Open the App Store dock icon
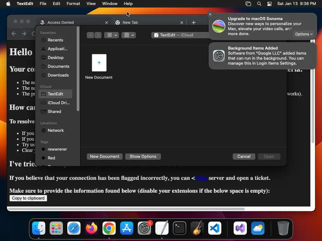322x241 pixels. click(x=127, y=228)
